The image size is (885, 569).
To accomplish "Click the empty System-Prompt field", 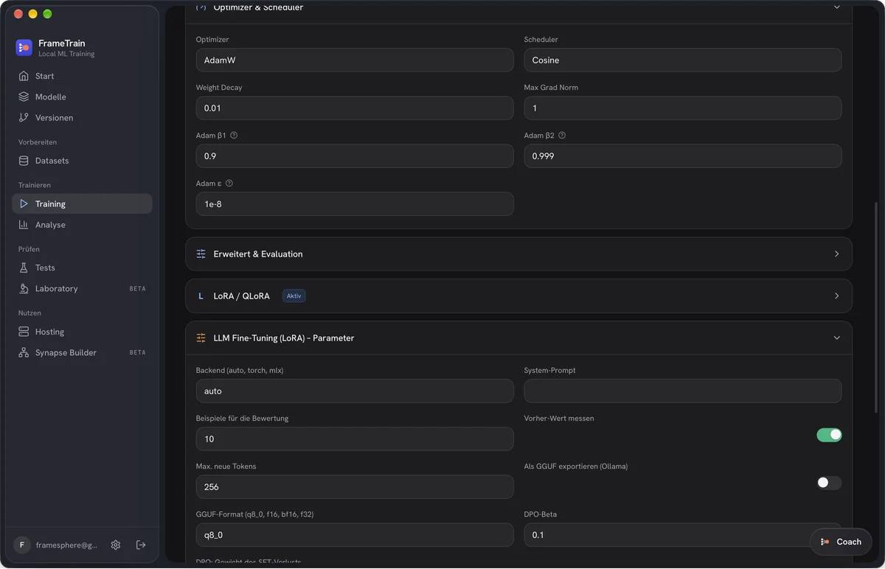I will point(683,391).
